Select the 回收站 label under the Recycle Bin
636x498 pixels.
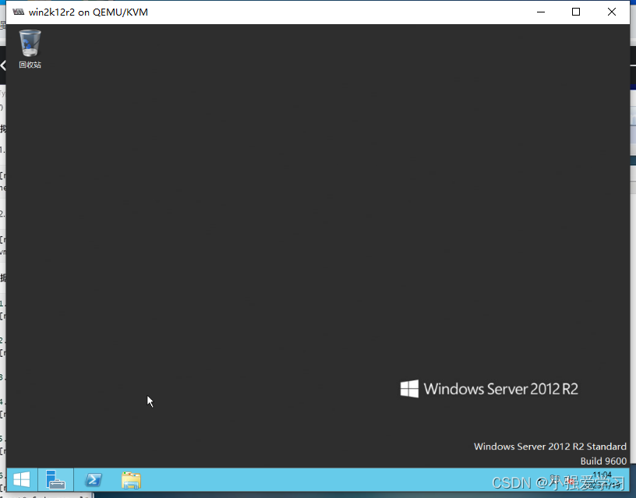[30, 65]
